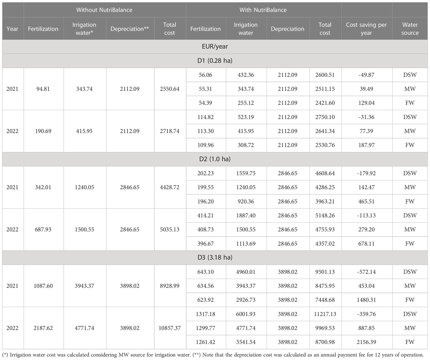Select irrigation water value 1887.40
Image resolution: width=430 pixels, height=360 pixels.
click(x=246, y=215)
